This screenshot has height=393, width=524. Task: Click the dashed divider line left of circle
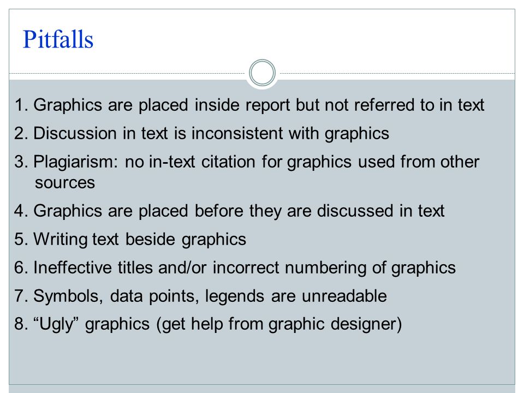tap(127, 73)
